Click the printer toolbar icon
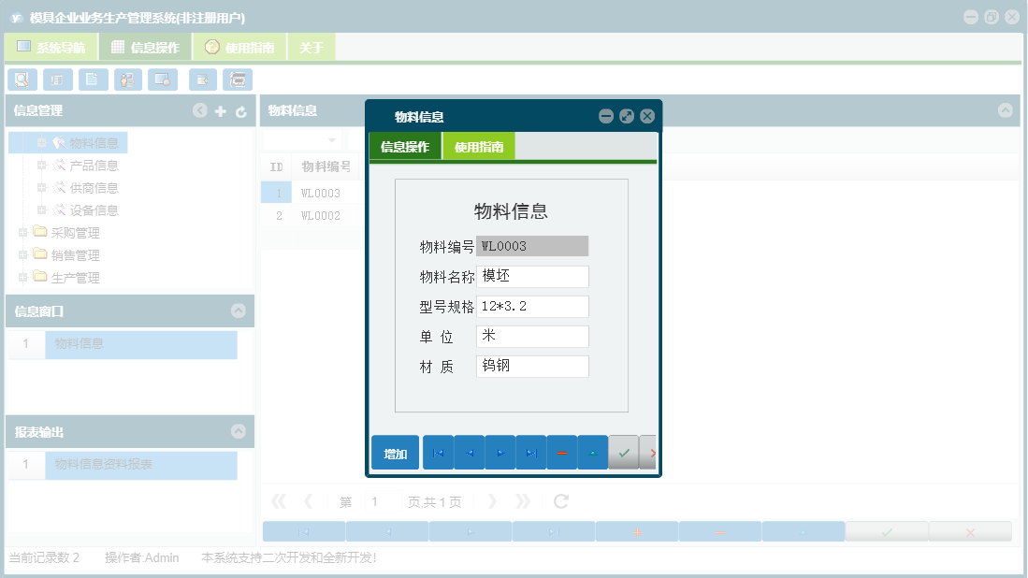 click(238, 79)
